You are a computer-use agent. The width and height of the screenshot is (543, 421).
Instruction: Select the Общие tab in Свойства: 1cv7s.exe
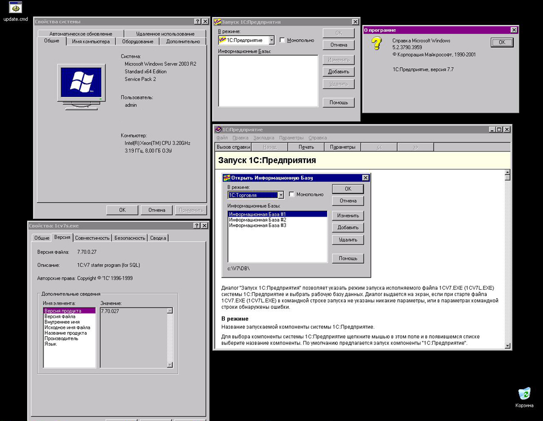coord(41,238)
